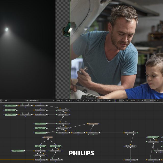
Task: Switch to the B buffer in viewer
Action: coord(101,100)
